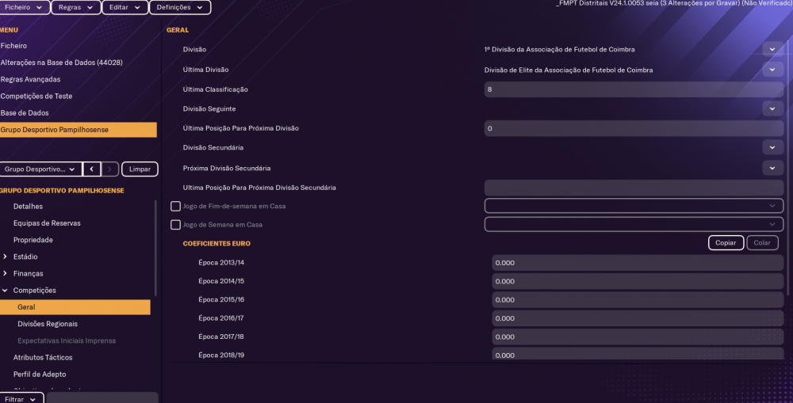Image resolution: width=793 pixels, height=403 pixels.
Task: Click the Copiar button
Action: [x=726, y=243]
